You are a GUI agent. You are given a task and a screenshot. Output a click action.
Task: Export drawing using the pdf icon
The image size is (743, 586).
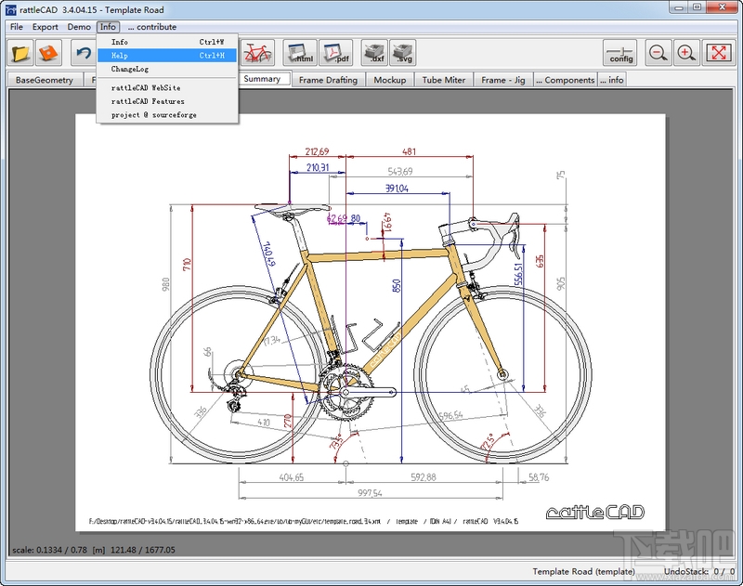click(x=333, y=53)
